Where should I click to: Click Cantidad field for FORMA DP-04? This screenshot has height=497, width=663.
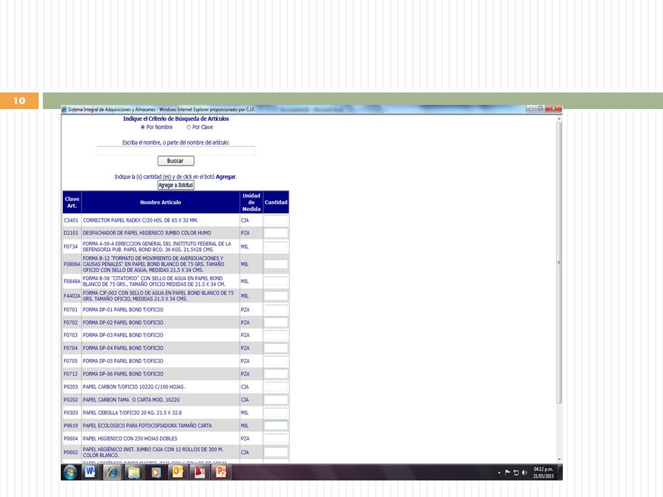tap(276, 348)
